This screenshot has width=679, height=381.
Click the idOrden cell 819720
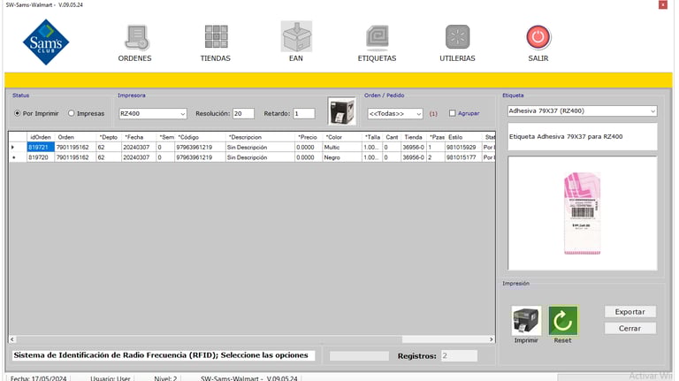41,157
